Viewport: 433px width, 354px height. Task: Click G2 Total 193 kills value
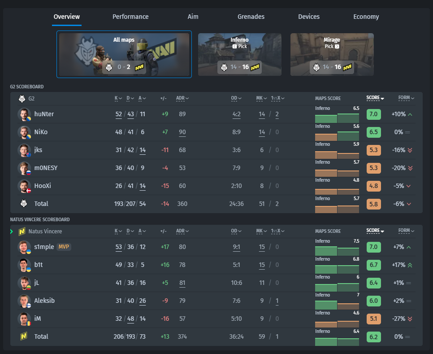[119, 204]
